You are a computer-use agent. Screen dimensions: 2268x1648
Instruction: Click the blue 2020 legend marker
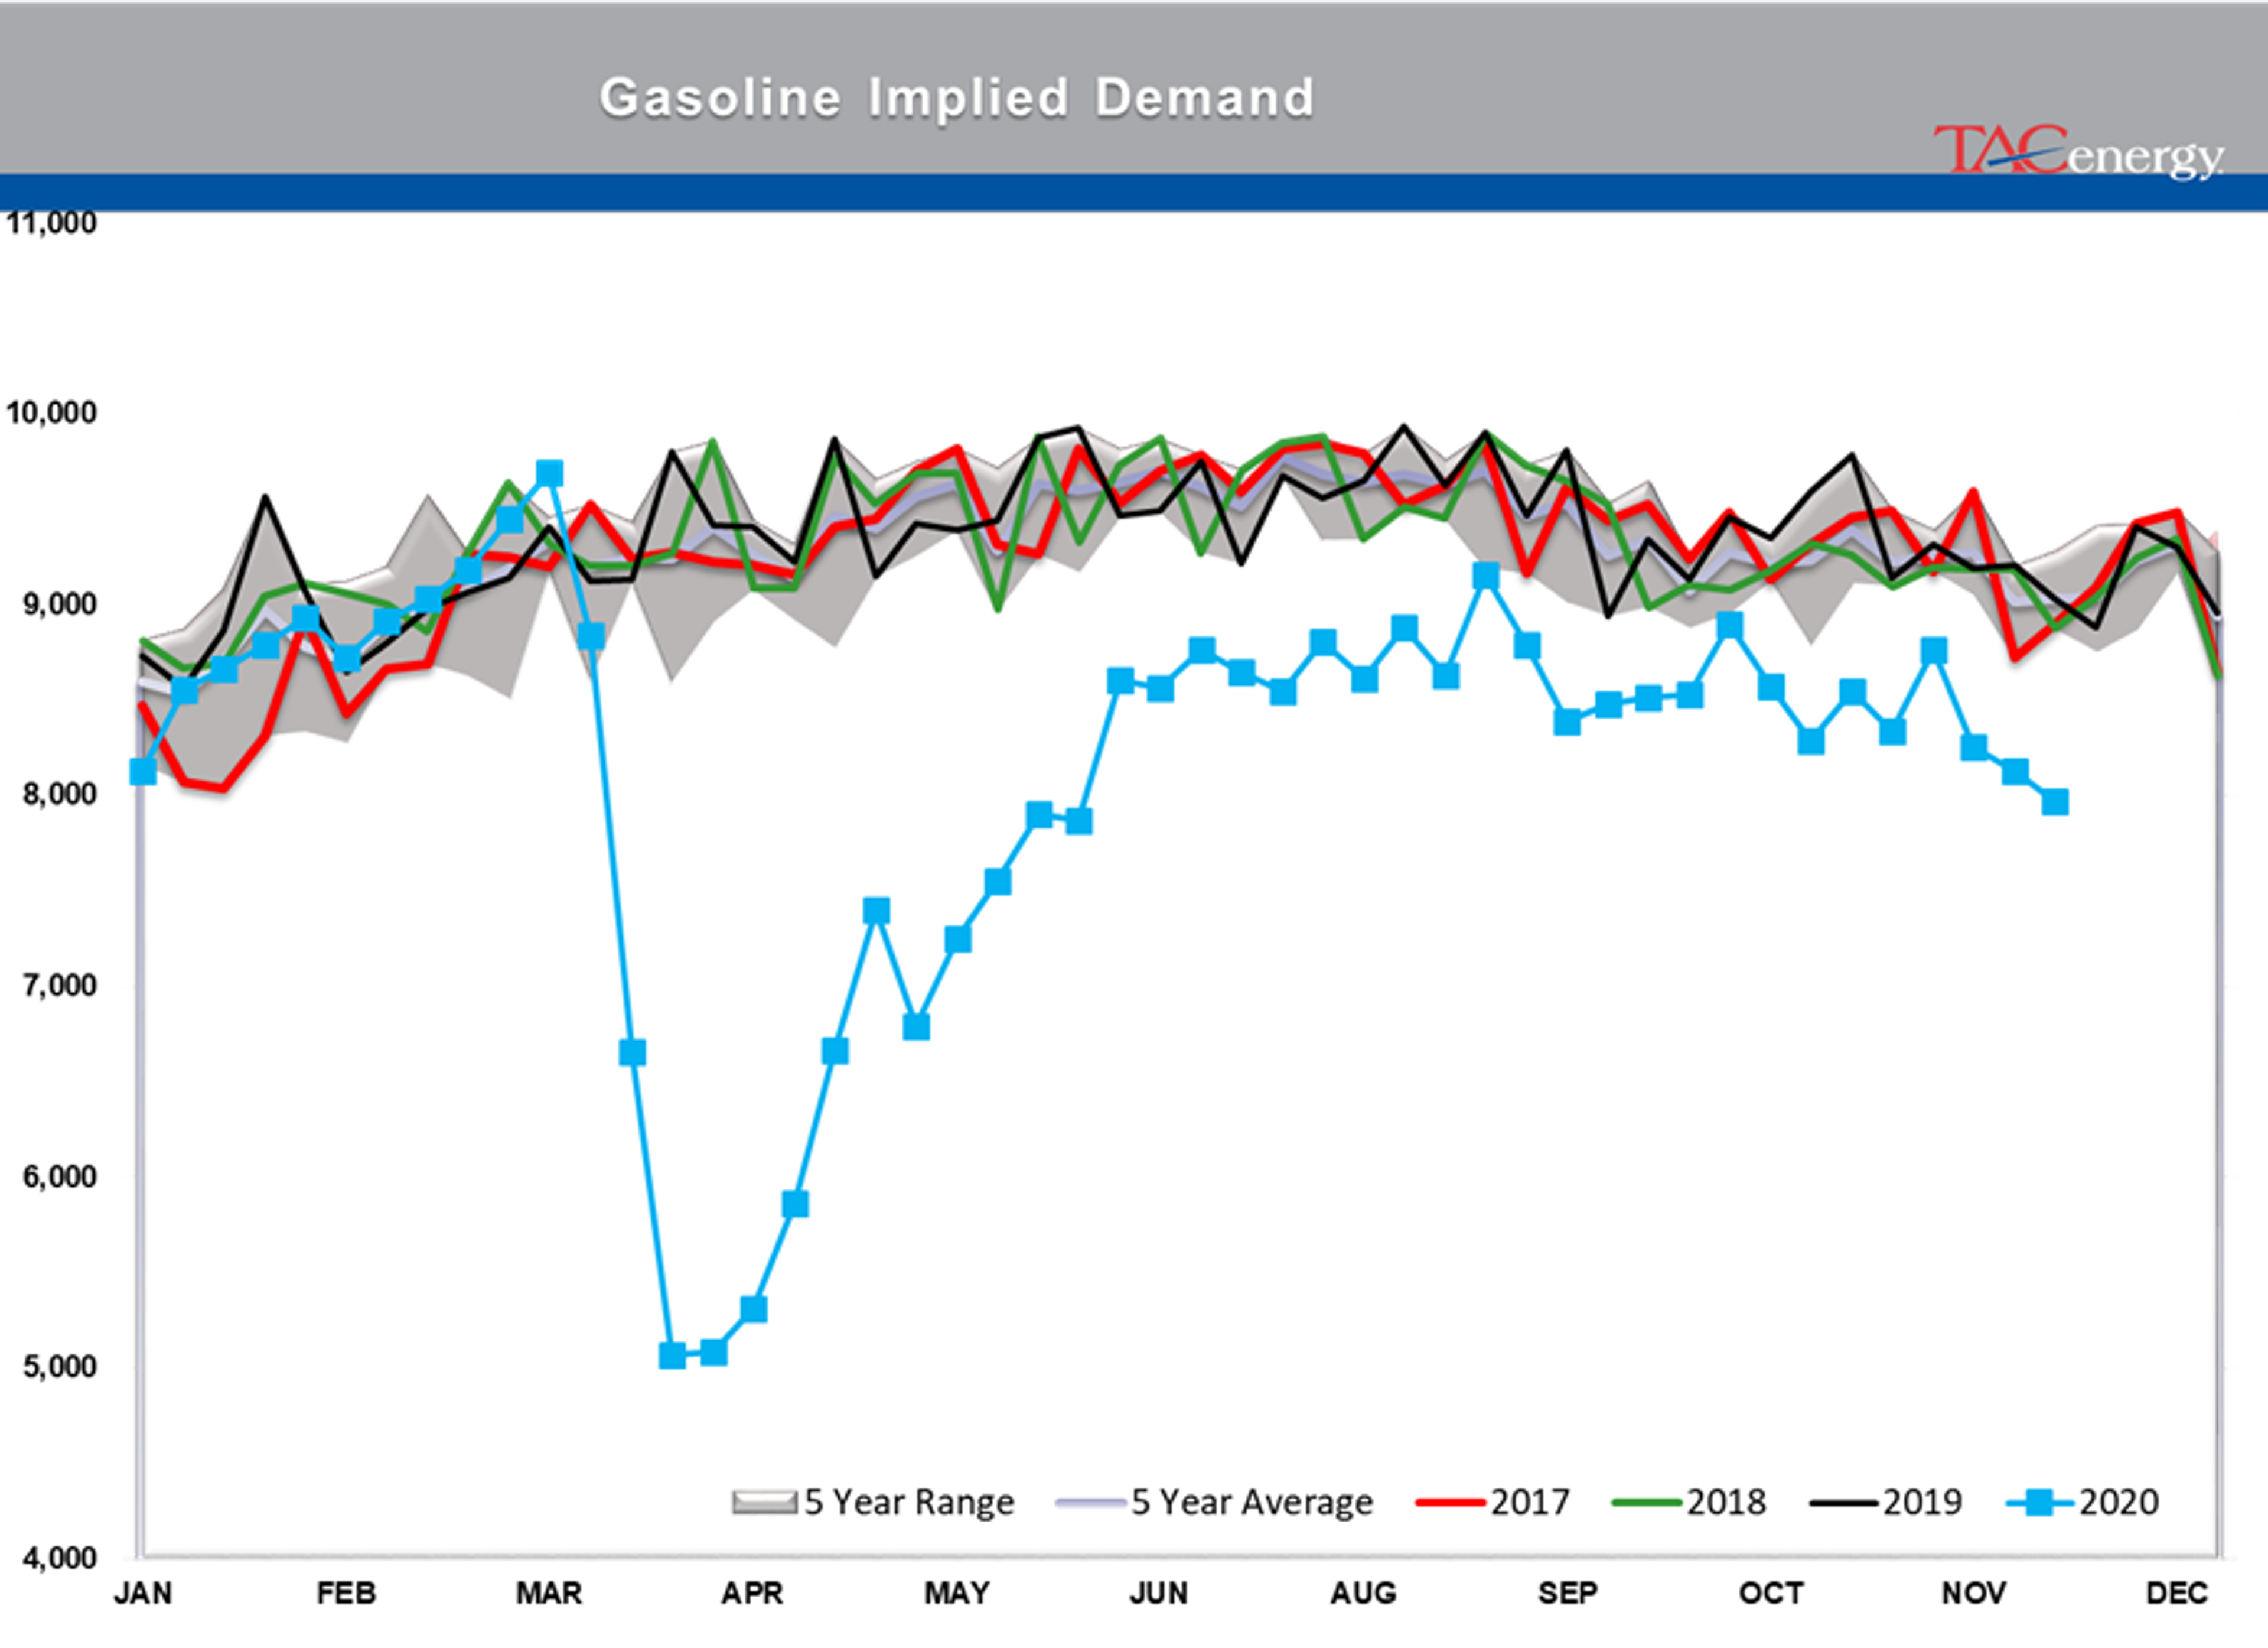[2041, 1502]
